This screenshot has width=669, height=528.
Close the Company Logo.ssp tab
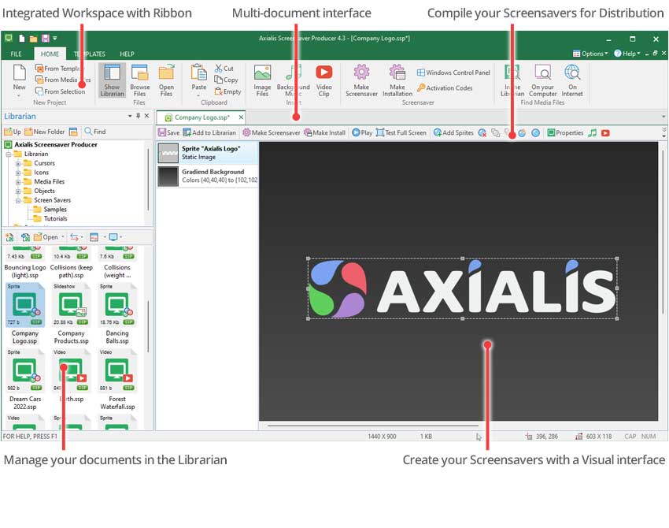tap(241, 117)
